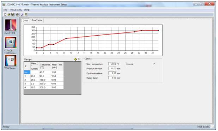Open the Help menu
Viewport: 218px width, 131px height.
point(27,10)
